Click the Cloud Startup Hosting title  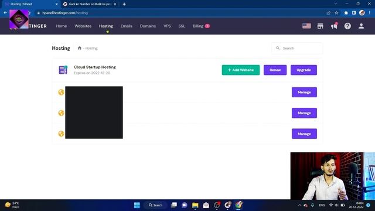(95, 67)
